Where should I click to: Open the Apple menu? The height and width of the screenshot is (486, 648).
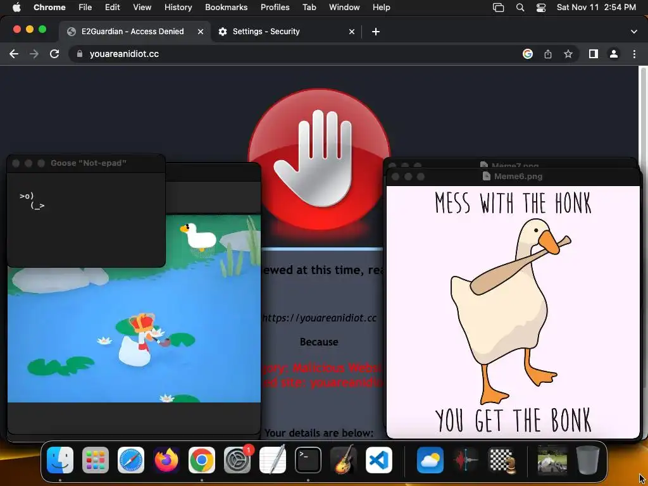pos(16,8)
